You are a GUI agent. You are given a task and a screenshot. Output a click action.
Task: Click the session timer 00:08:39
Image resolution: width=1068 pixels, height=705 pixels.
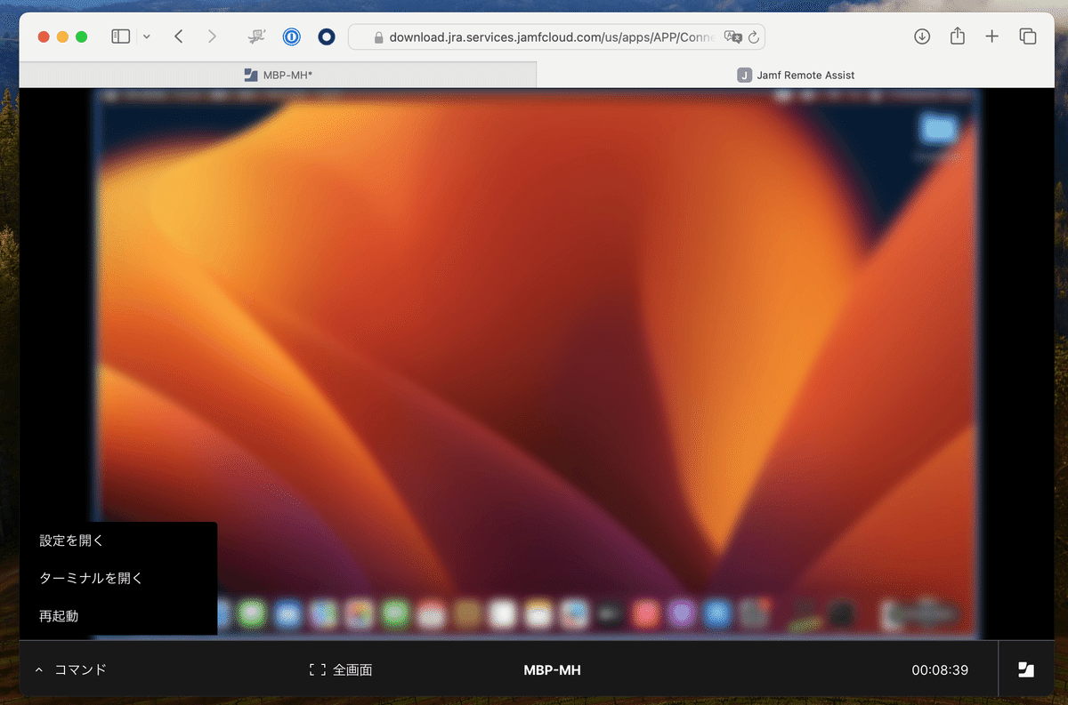(x=940, y=669)
